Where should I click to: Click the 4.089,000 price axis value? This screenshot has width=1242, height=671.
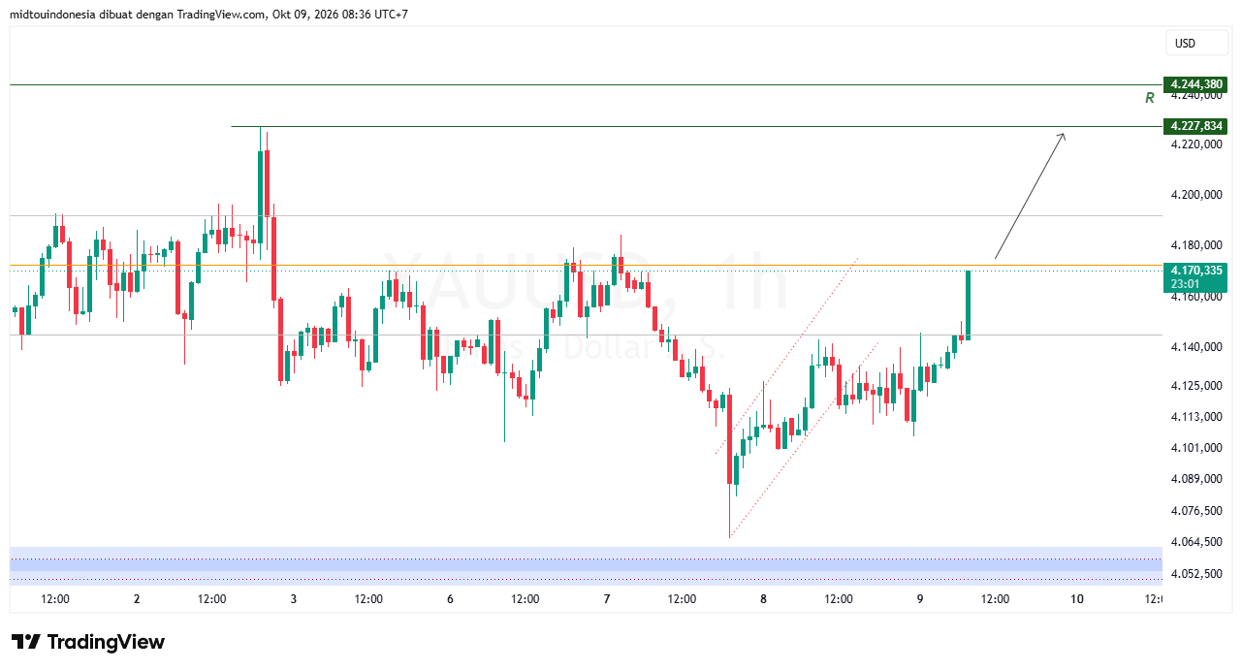click(x=1196, y=479)
